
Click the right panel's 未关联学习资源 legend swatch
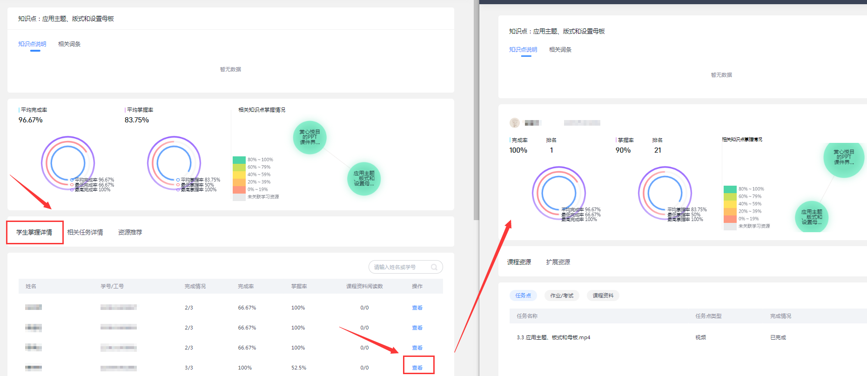730,226
